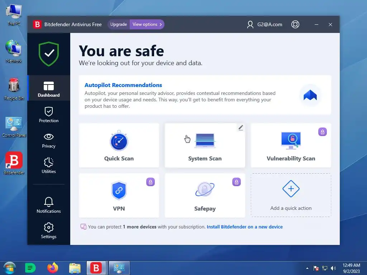This screenshot has width=367, height=275.
Task: Open the Notifications bell in sidebar
Action: coord(49,205)
